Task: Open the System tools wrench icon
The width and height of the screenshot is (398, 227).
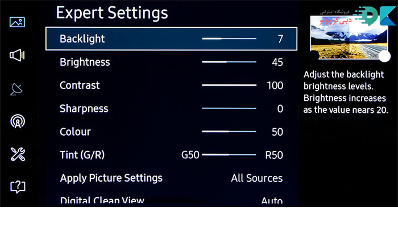Action: click(18, 154)
